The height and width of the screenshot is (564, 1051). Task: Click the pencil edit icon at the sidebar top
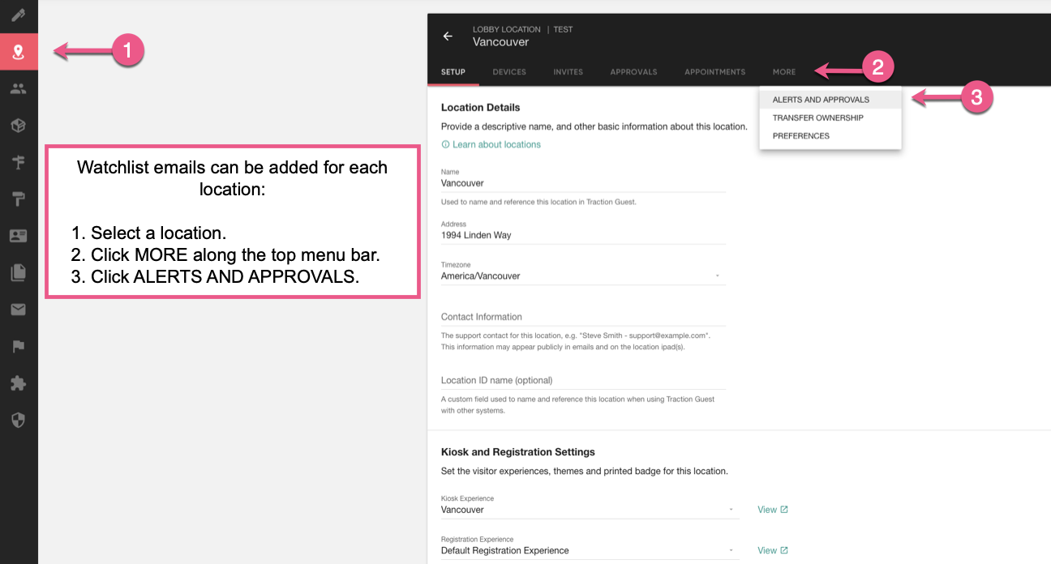[18, 15]
